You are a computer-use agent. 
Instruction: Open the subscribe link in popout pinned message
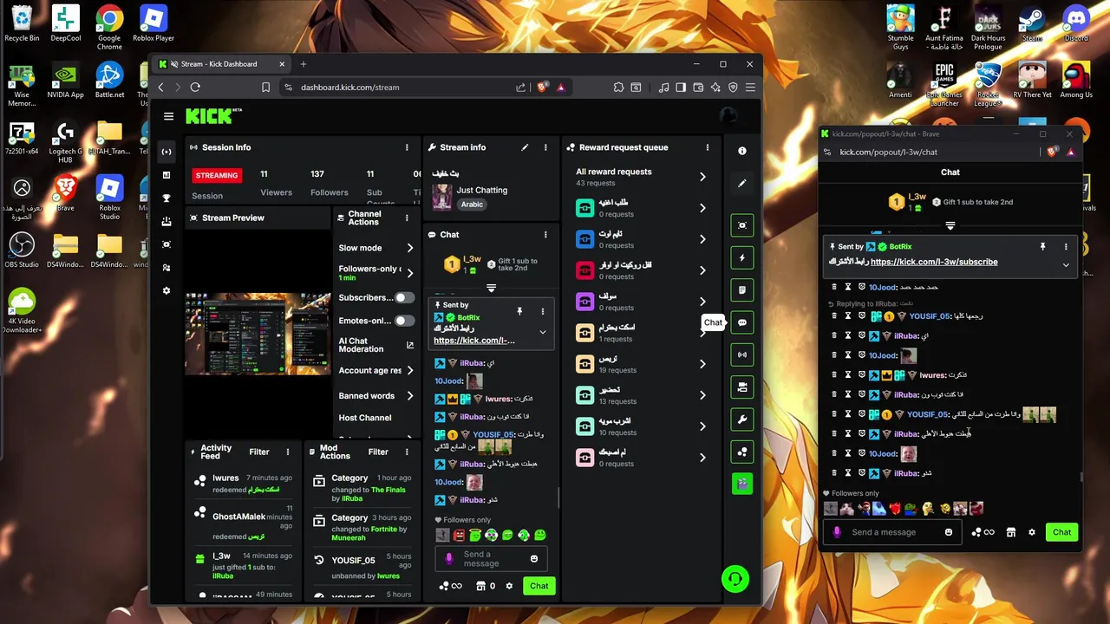tap(934, 262)
